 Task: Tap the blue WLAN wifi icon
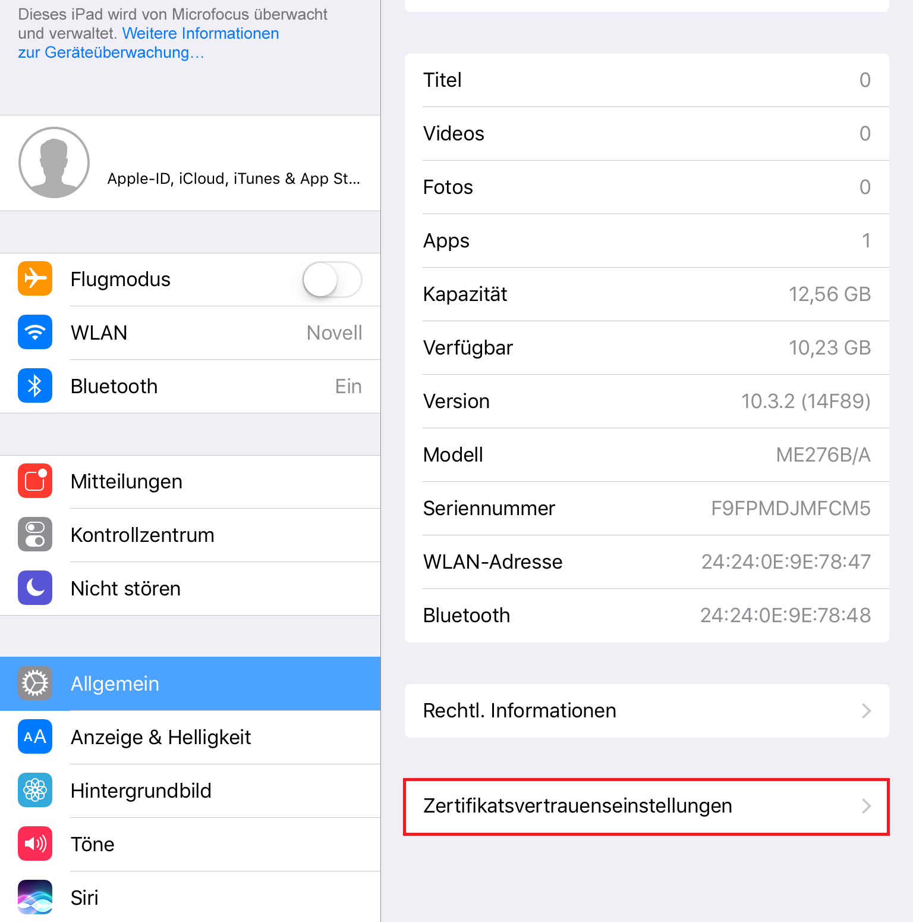click(x=35, y=332)
